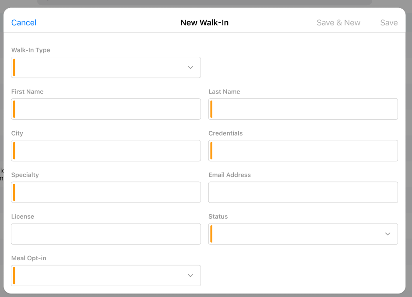Image resolution: width=412 pixels, height=297 pixels.
Task: Click inside the License field
Action: (106, 234)
